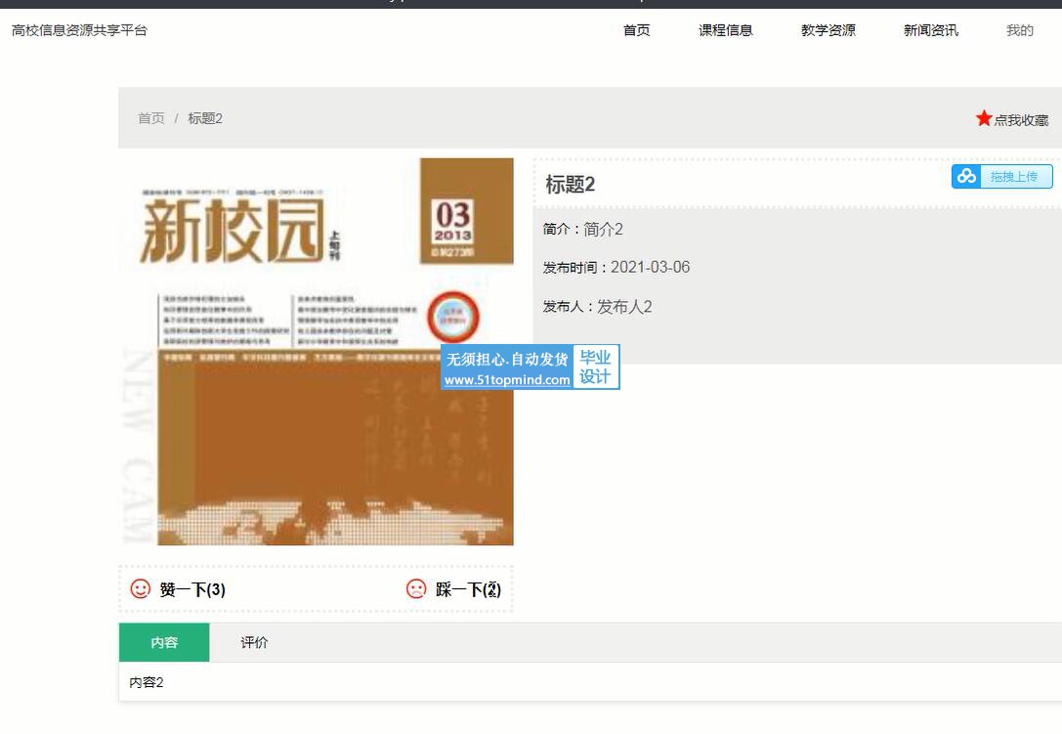1062x734 pixels.
Task: Click the 内容2 body text
Action: click(x=147, y=682)
